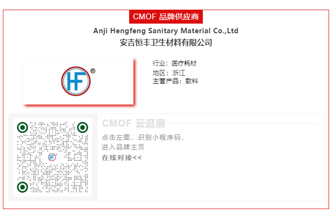Click the top-right green QR finder circle
The width and height of the screenshot is (331, 211).
[x=82, y=128]
